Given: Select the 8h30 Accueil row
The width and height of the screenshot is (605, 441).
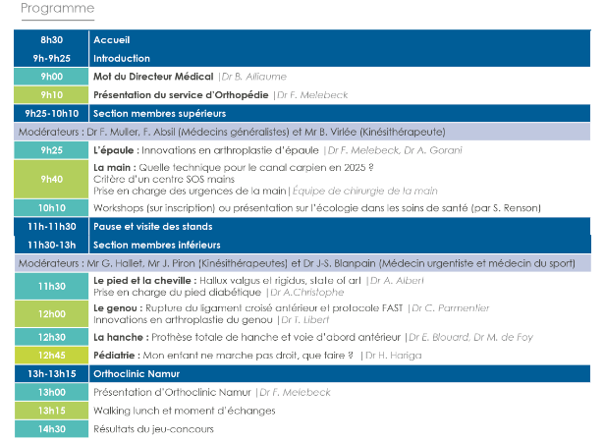Looking at the screenshot, I should click(x=302, y=39).
